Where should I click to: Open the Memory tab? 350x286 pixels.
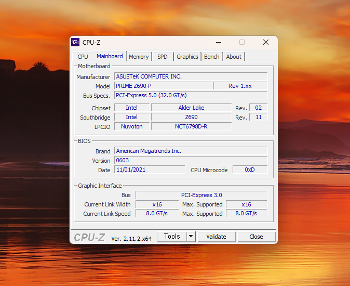point(139,57)
